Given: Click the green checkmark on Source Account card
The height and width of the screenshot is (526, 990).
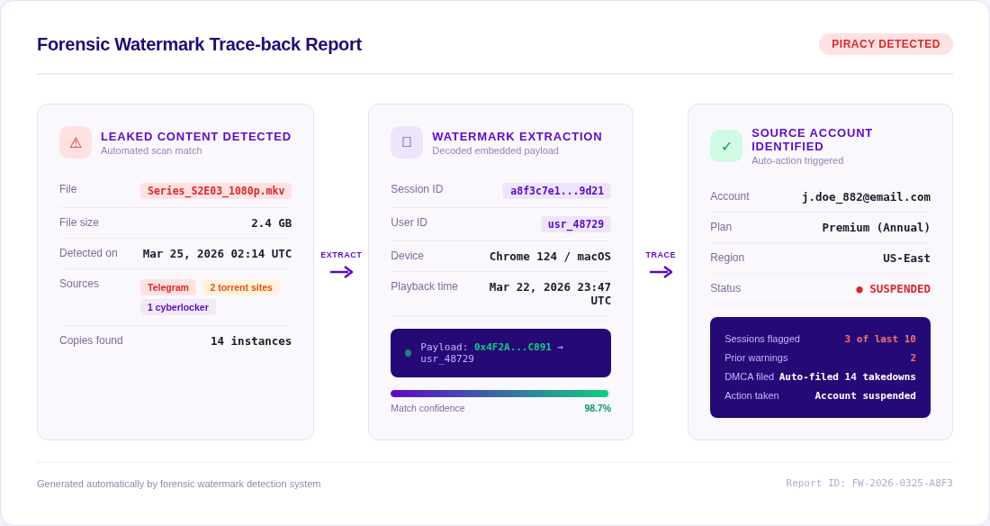Looking at the screenshot, I should coord(726,145).
